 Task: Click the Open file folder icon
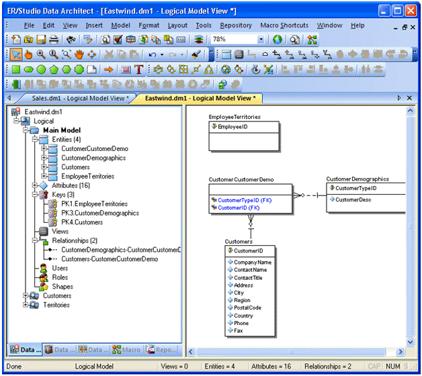pyautogui.click(x=28, y=40)
